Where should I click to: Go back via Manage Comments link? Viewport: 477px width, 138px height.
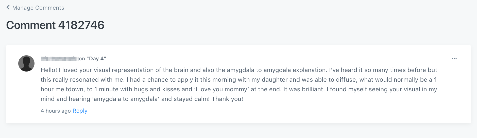pyautogui.click(x=38, y=8)
